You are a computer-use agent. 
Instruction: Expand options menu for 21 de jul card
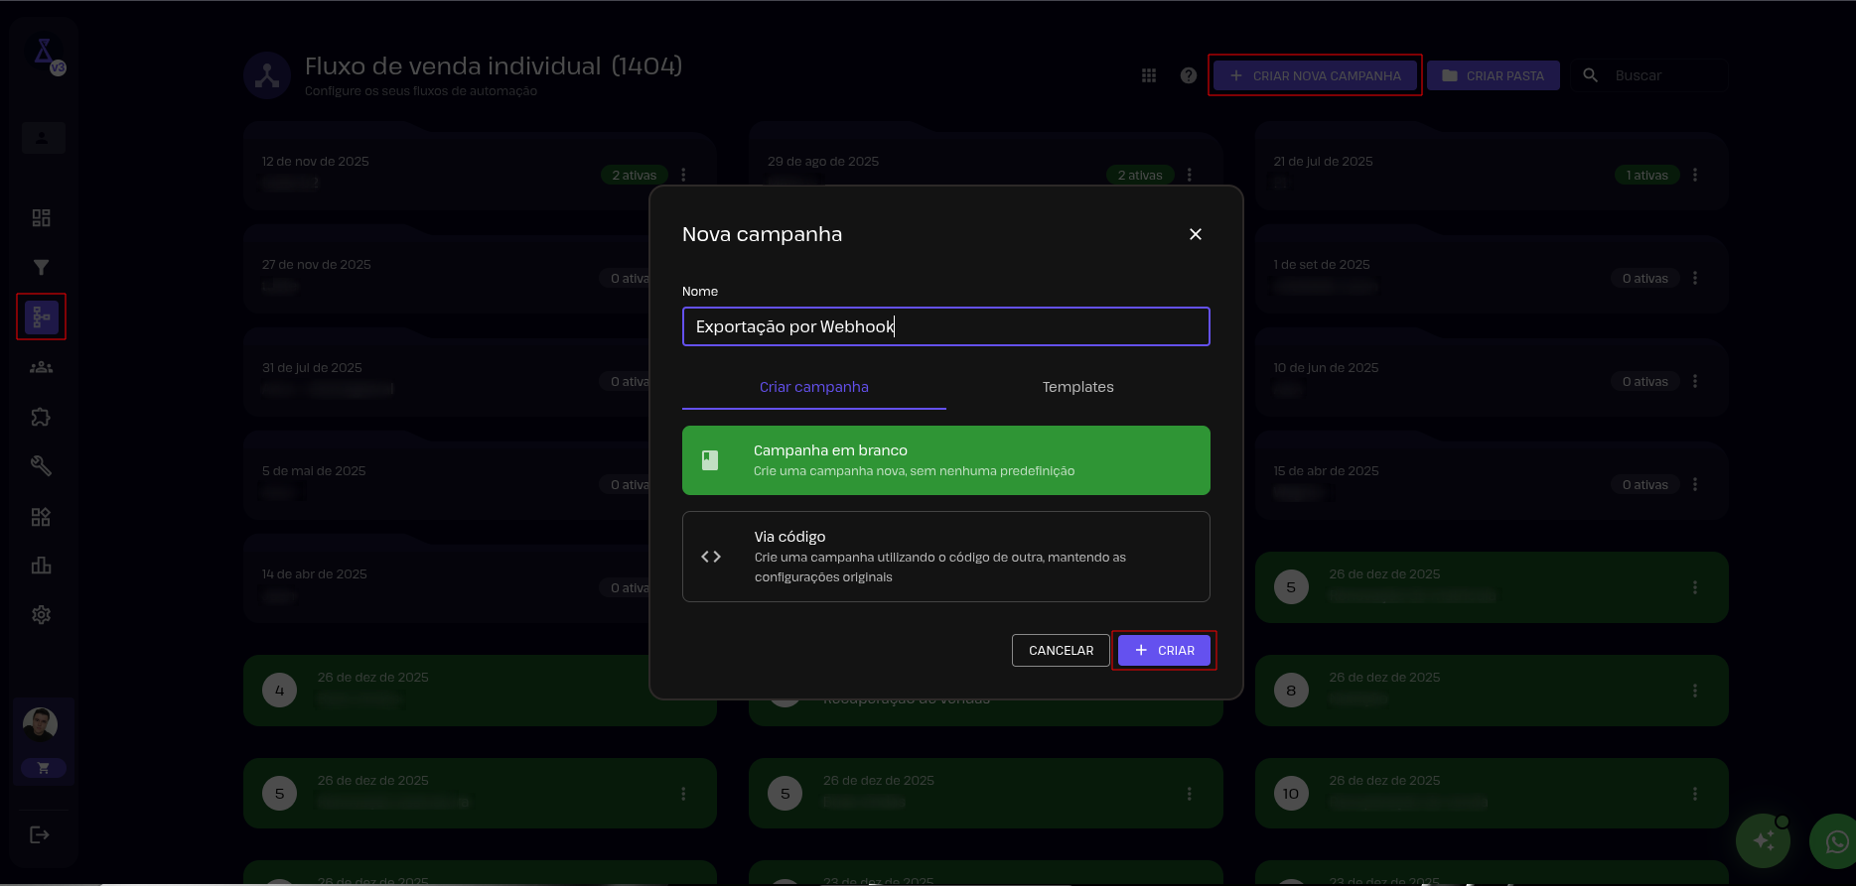[1694, 176]
